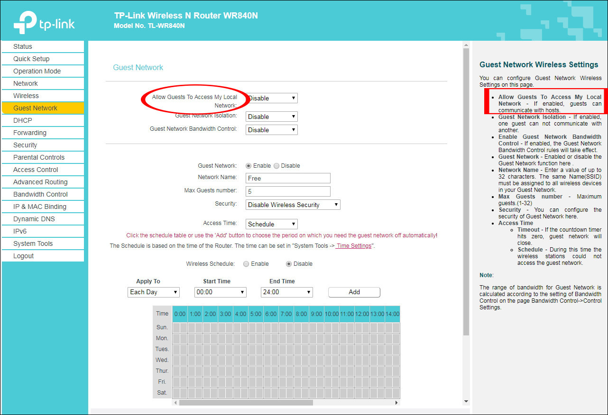The width and height of the screenshot is (608, 415).
Task: Open the Security sidebar menu
Action: pyautogui.click(x=43, y=145)
